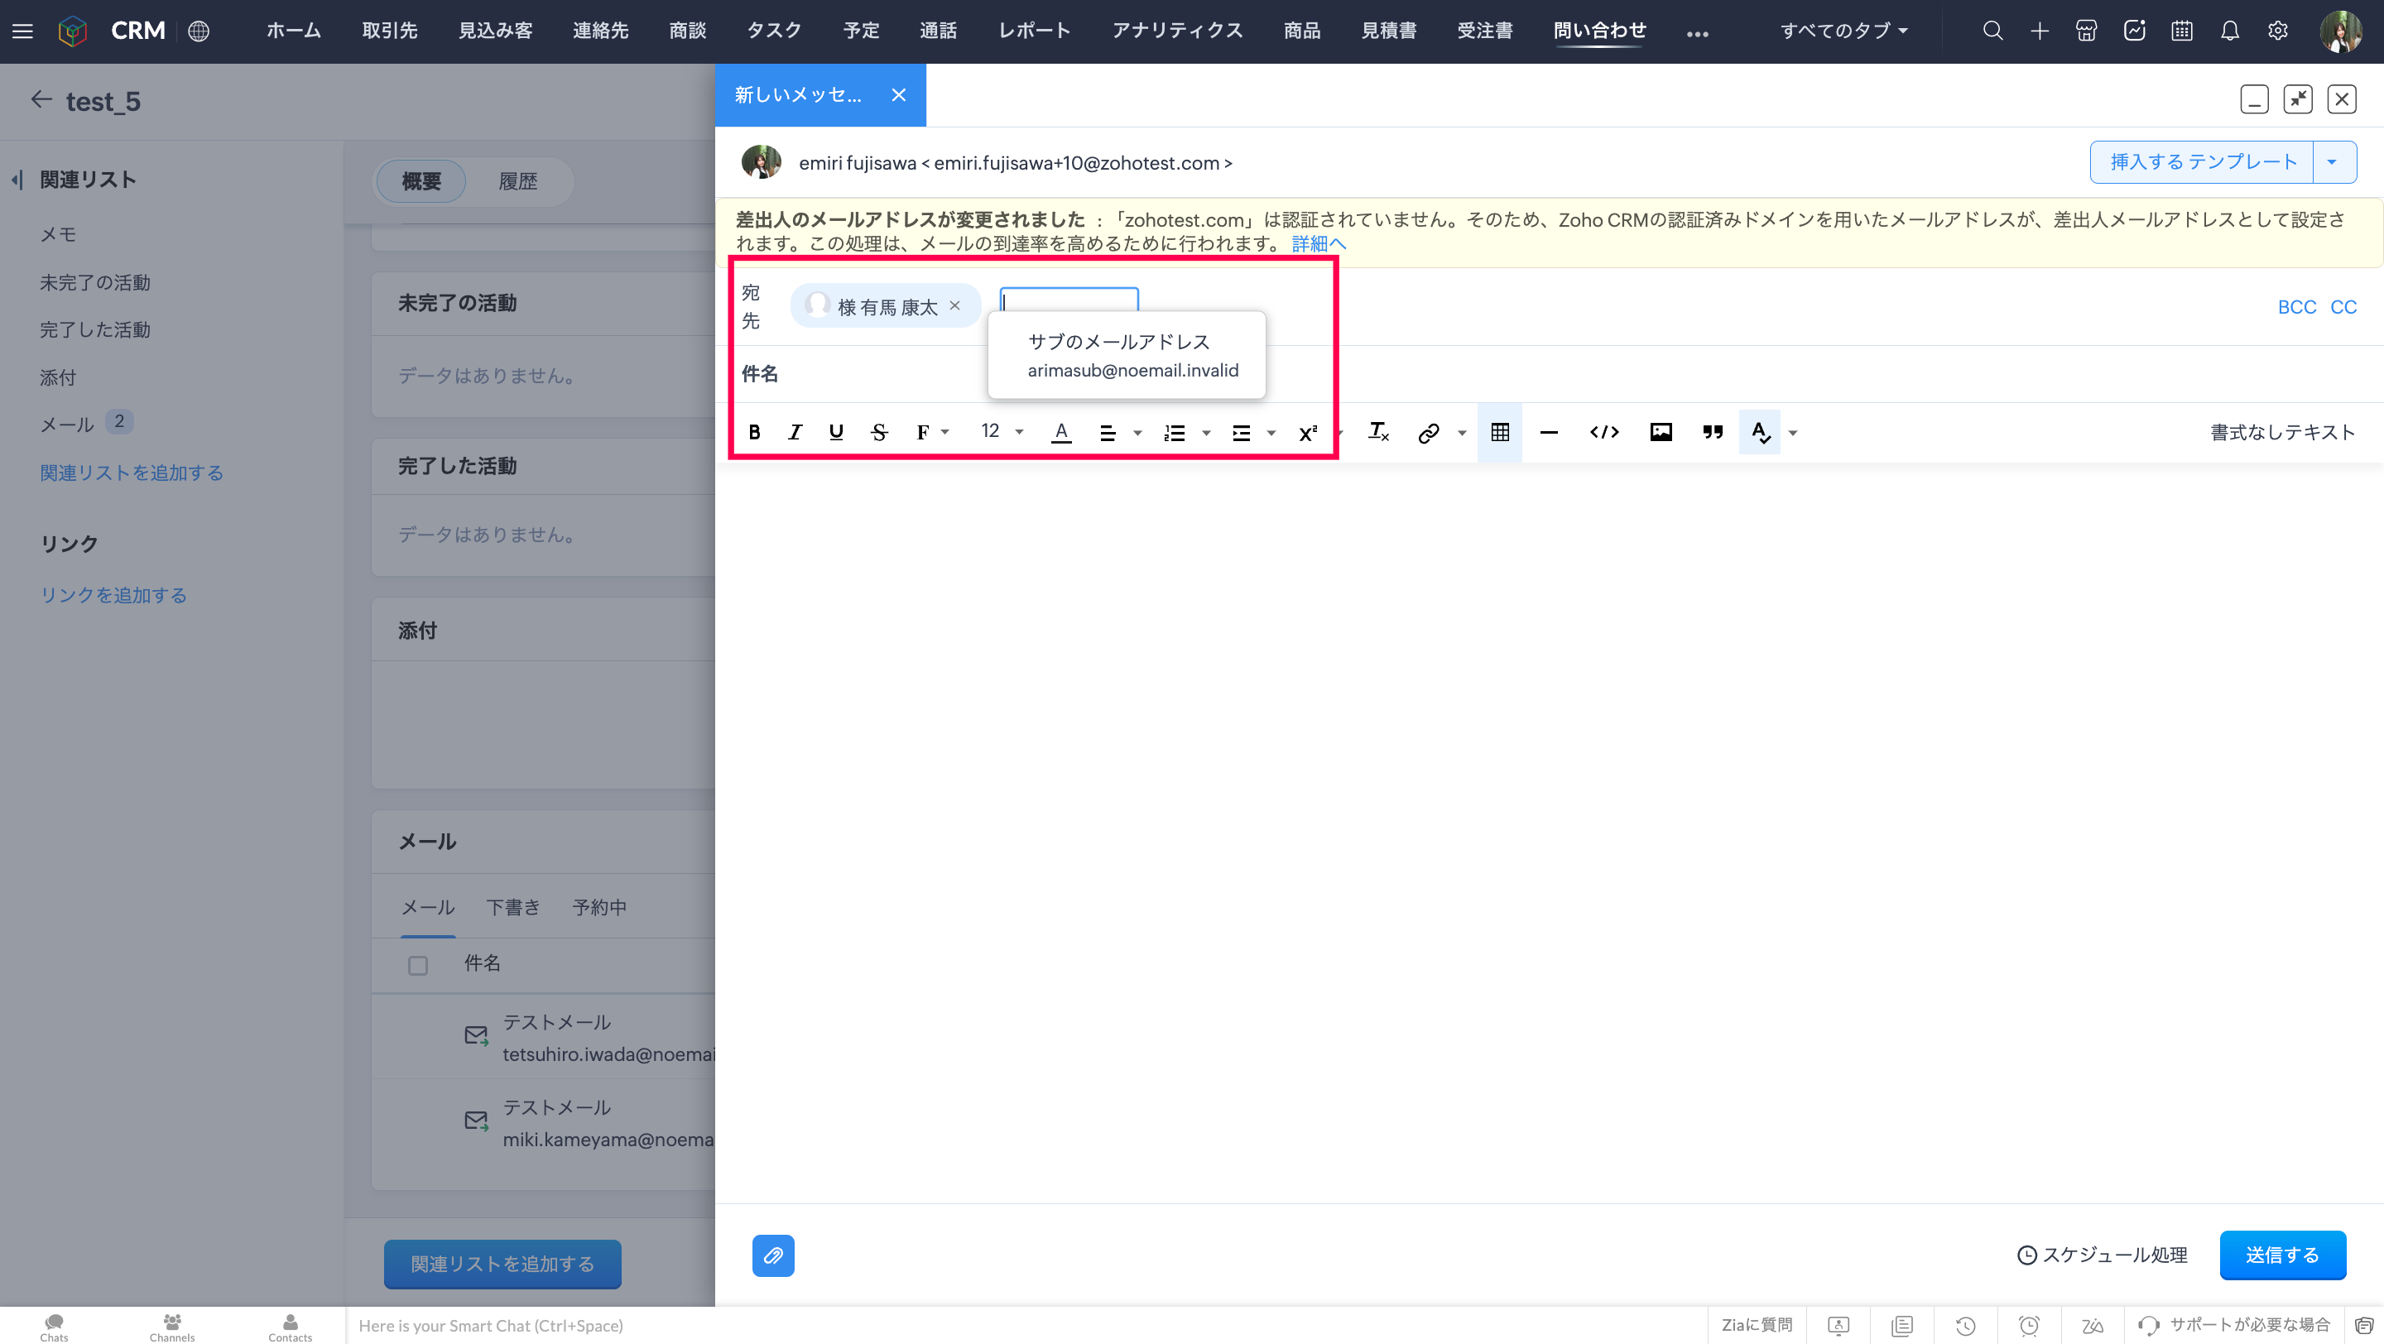Open the font color picker
This screenshot has height=1344, width=2384.
click(1060, 432)
